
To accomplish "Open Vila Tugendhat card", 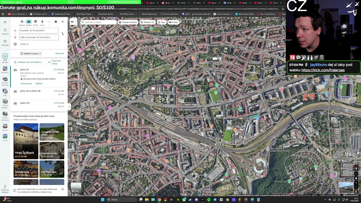I will pyautogui.click(x=52, y=169).
